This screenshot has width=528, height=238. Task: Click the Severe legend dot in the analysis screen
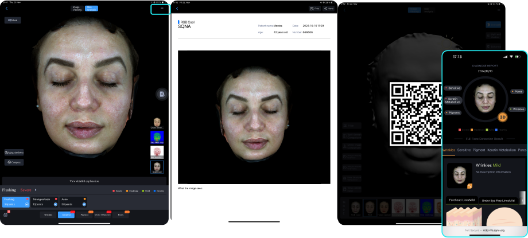click(x=113, y=191)
